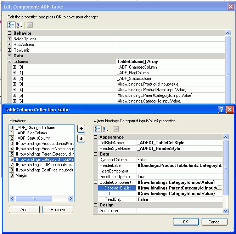Click Categorized view icon in Edit Component toolbar
This screenshot has height=234, width=236.
tap(11, 25)
